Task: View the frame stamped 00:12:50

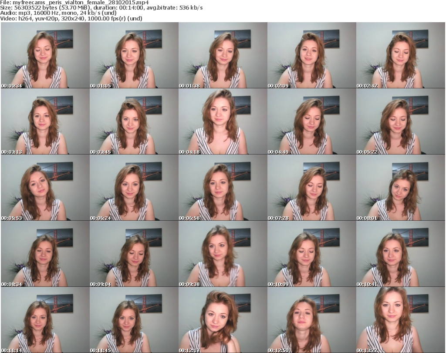Action: (312, 320)
